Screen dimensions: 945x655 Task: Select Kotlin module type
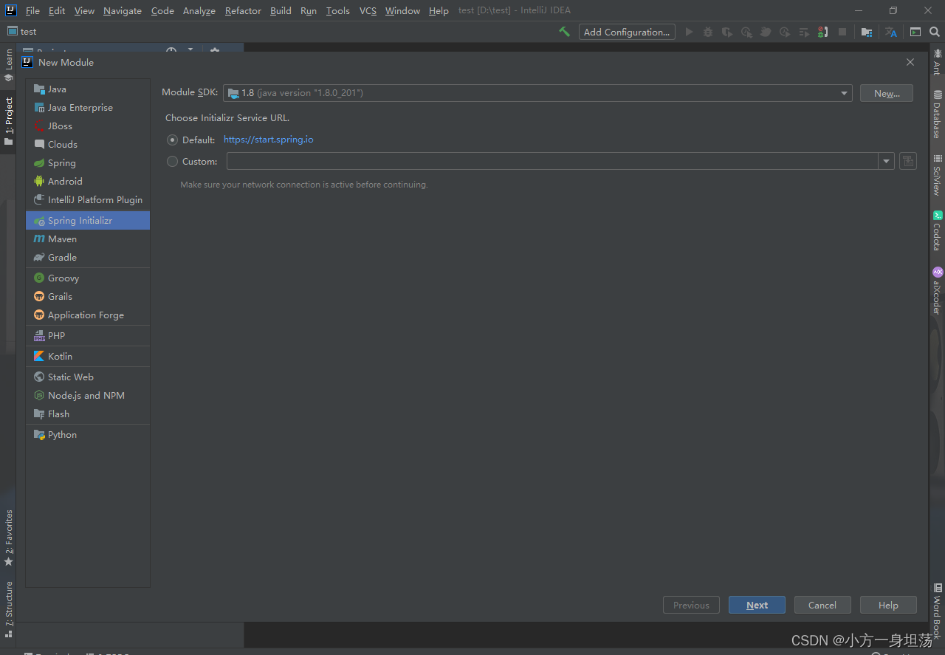click(88, 357)
